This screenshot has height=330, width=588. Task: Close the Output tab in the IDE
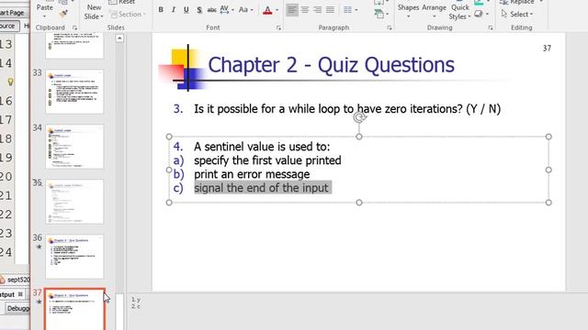click(x=20, y=294)
